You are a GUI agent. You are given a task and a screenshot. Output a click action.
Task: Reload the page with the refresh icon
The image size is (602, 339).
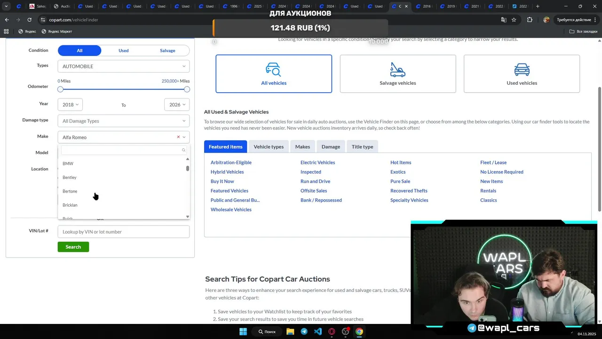[29, 20]
